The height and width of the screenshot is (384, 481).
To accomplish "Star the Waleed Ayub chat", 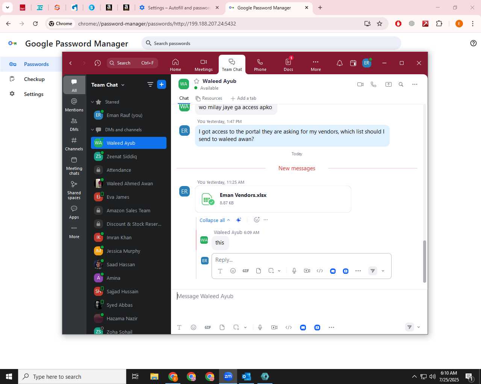I will point(197,81).
